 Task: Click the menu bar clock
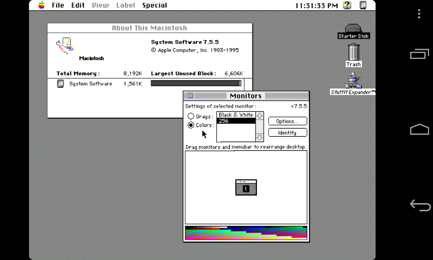tap(316, 6)
